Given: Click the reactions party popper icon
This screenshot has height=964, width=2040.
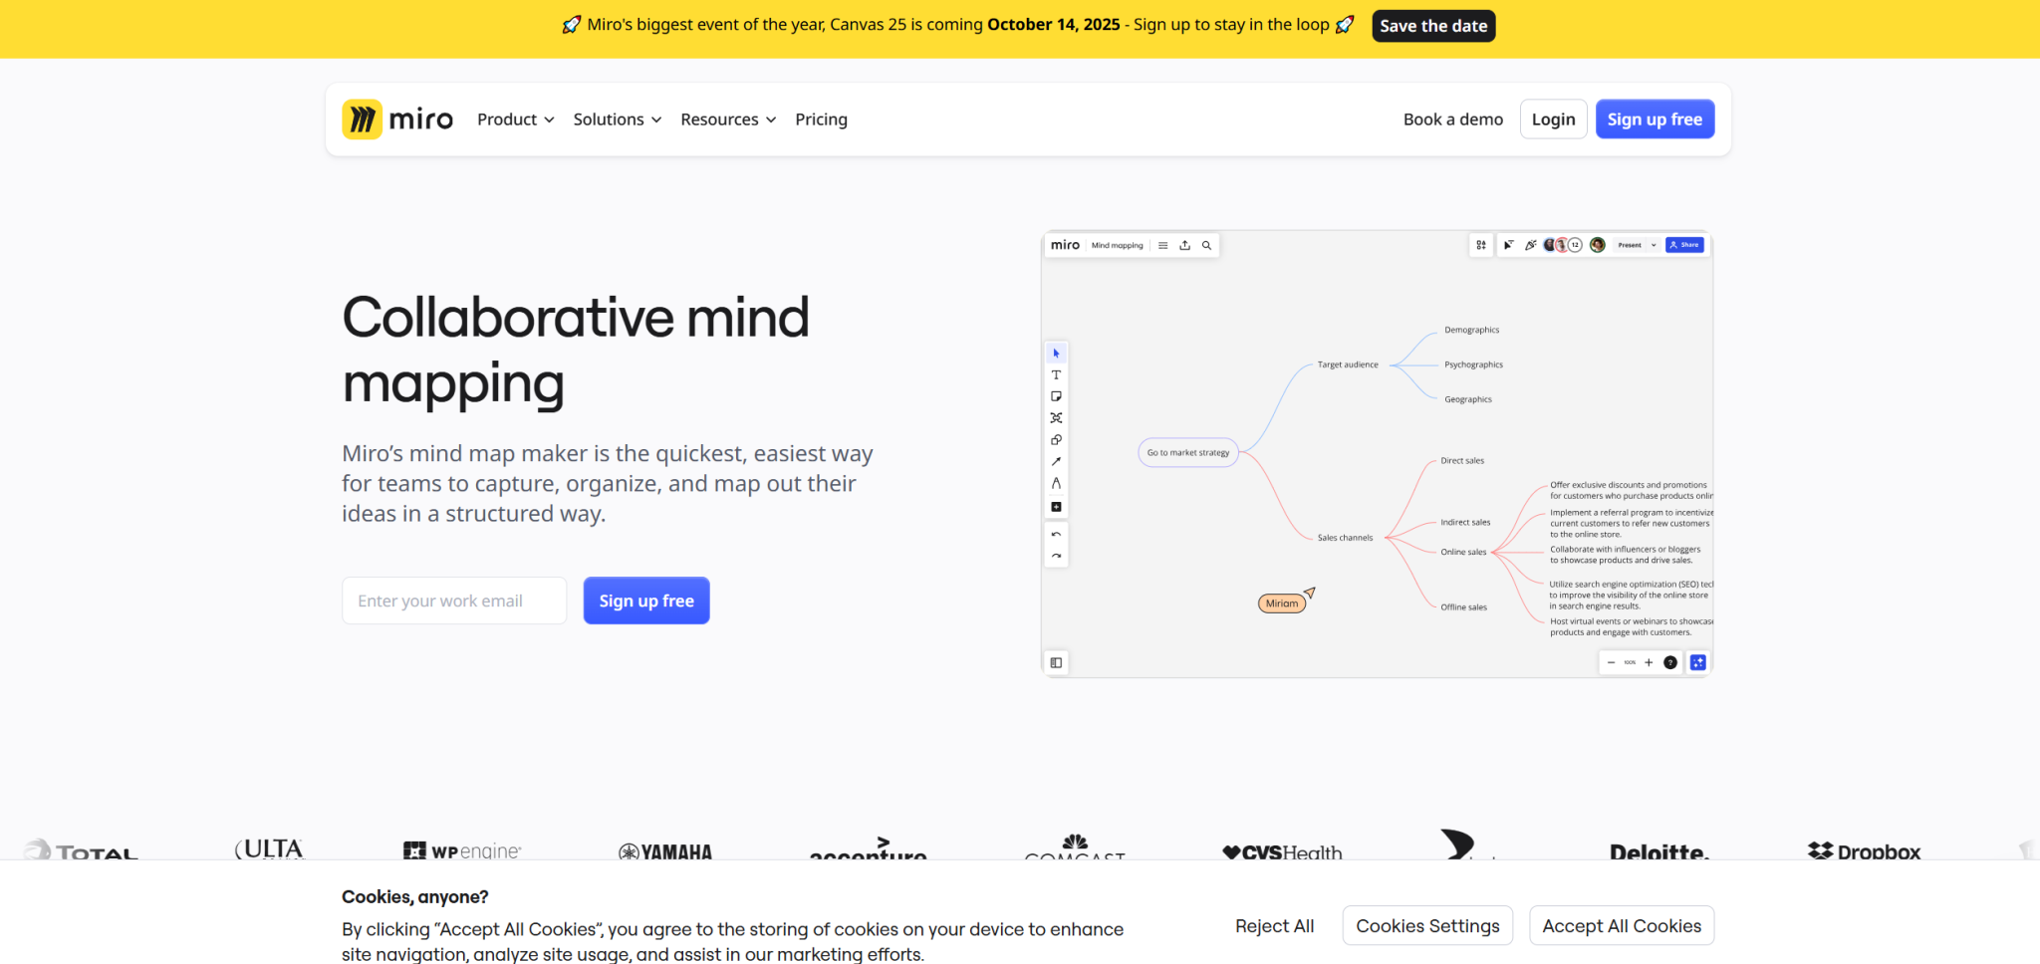Looking at the screenshot, I should click(1530, 245).
